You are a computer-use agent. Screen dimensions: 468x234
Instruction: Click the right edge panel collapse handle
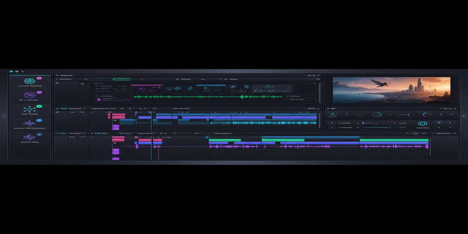tap(464, 116)
